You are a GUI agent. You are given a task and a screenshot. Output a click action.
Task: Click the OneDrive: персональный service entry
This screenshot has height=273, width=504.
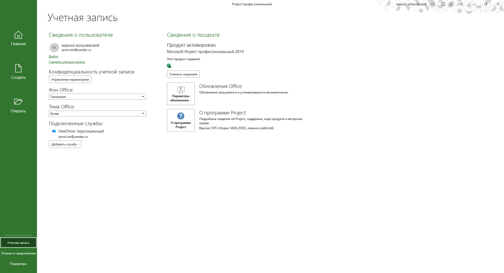point(81,131)
